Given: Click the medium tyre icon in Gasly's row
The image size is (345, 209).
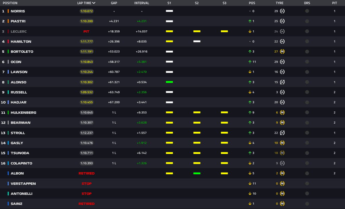Looking at the screenshot, I should click(x=282, y=143).
